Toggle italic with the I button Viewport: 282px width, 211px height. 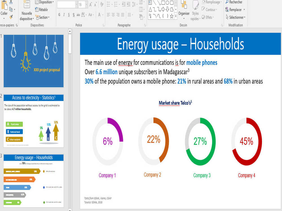click(x=64, y=15)
